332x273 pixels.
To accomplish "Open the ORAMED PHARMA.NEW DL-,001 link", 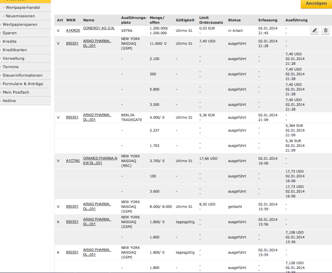I will tap(100, 161).
